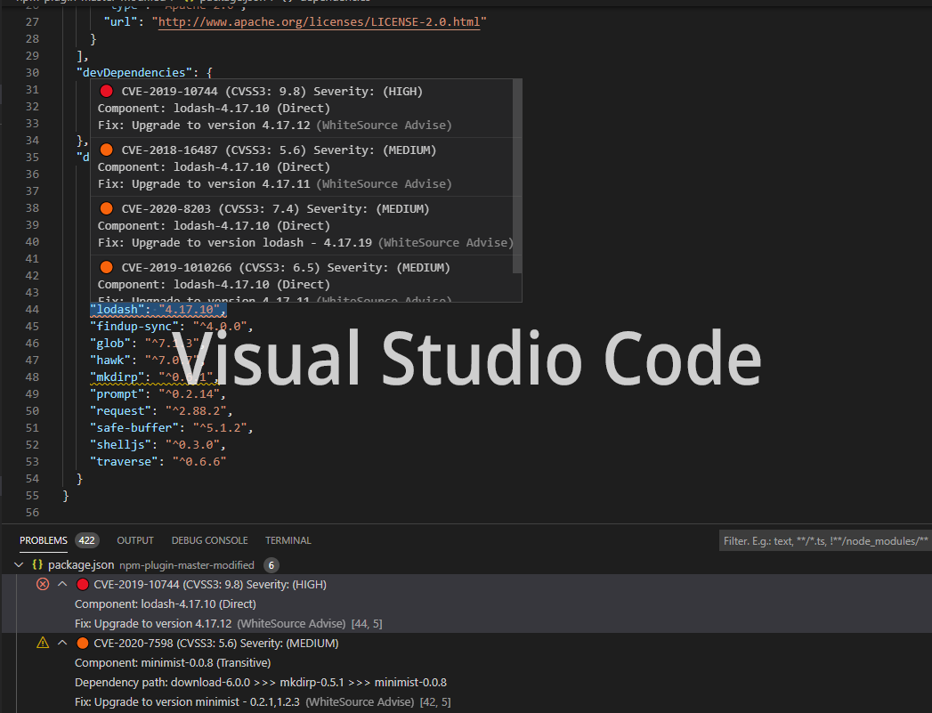The width and height of the screenshot is (932, 713).
Task: Click the "safe-buffer" dependency line
Action: [x=172, y=428]
